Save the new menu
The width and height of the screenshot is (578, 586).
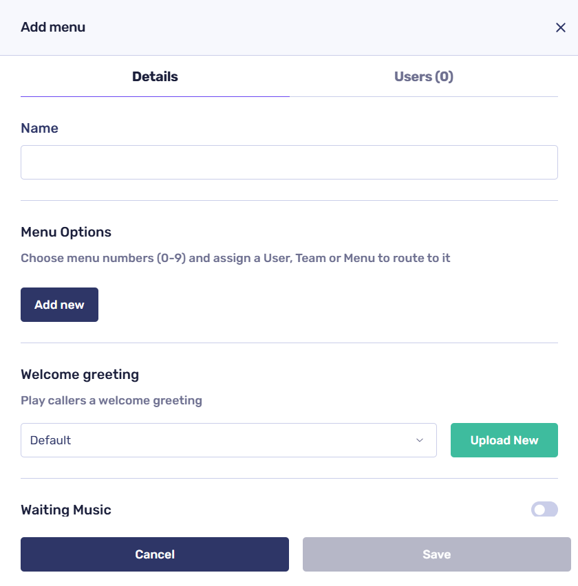coord(436,554)
